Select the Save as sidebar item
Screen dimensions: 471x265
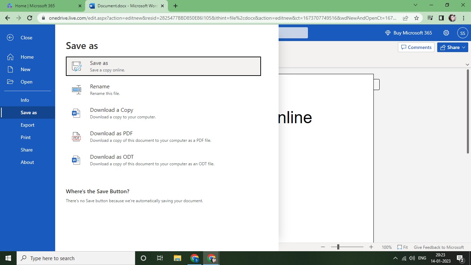pos(28,112)
